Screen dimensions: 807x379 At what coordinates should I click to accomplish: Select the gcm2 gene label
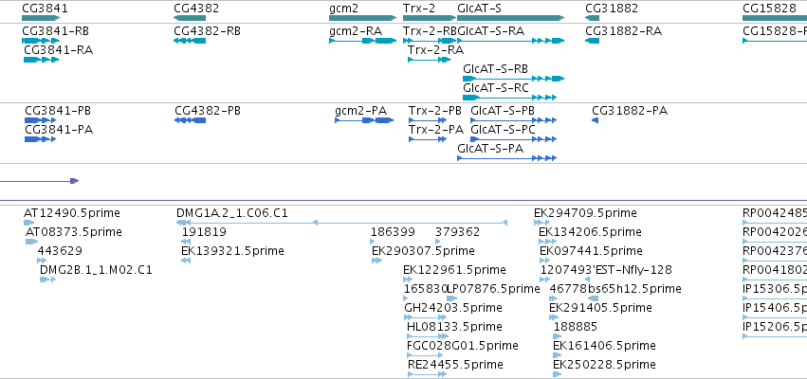(343, 9)
